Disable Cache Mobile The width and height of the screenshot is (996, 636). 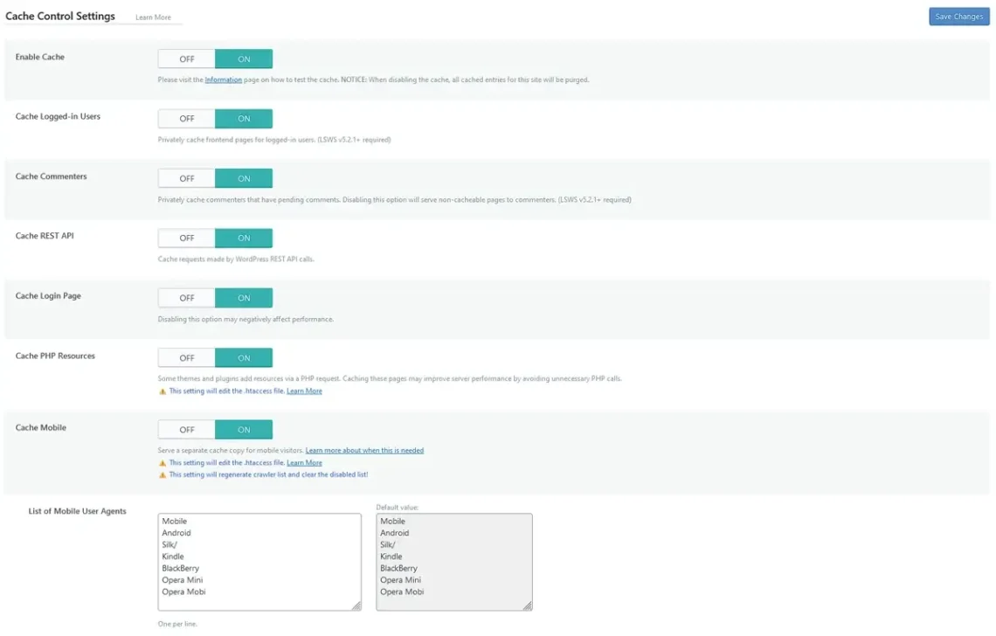(185, 429)
